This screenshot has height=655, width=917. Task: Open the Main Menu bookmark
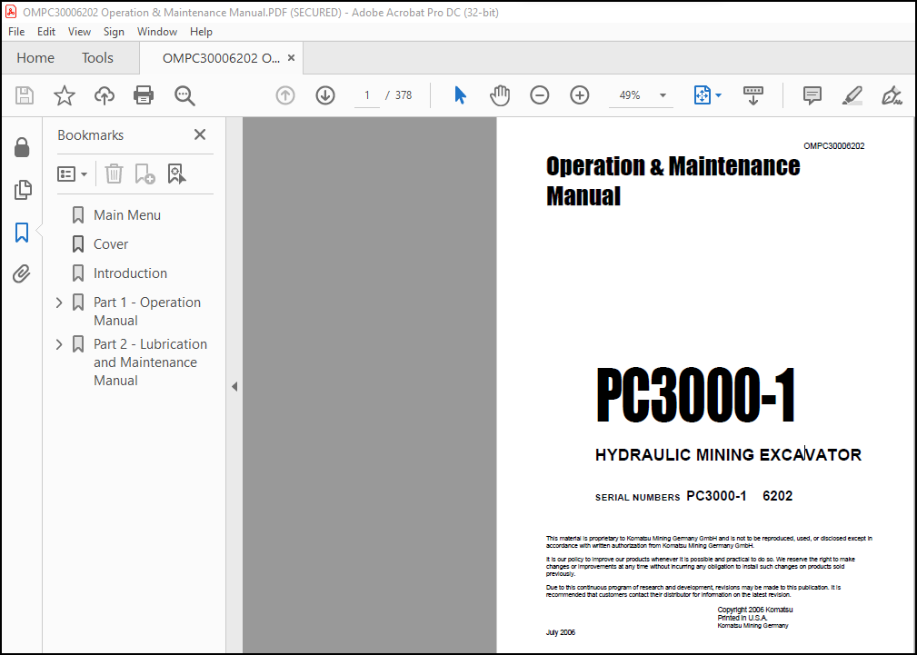click(x=127, y=215)
